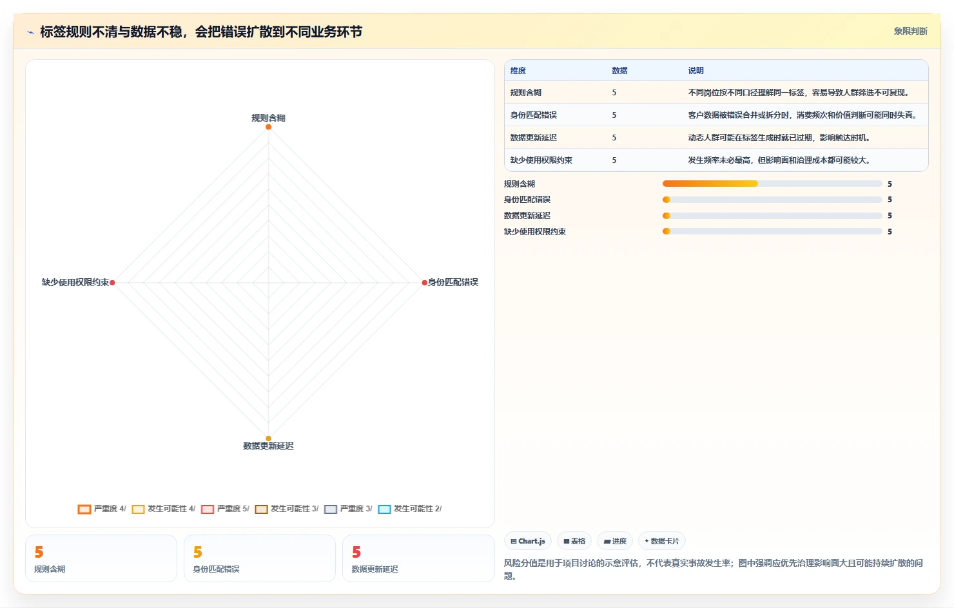Toggle the 严重度 3/ legend item

pos(348,509)
